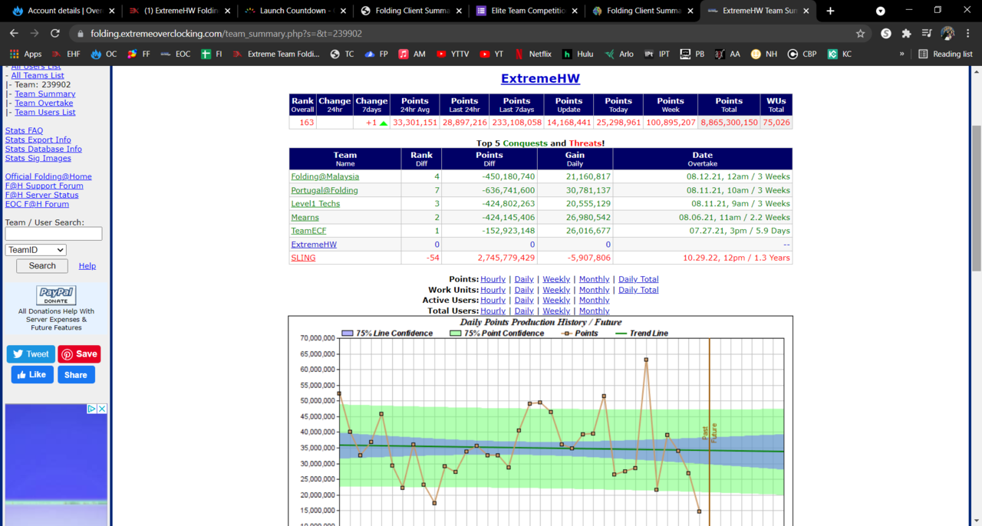Click the Facebook Like button
The height and width of the screenshot is (526, 982).
click(31, 375)
